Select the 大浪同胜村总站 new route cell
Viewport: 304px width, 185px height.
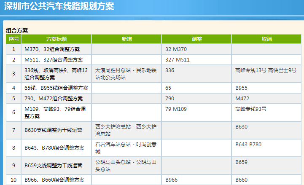click(126, 74)
